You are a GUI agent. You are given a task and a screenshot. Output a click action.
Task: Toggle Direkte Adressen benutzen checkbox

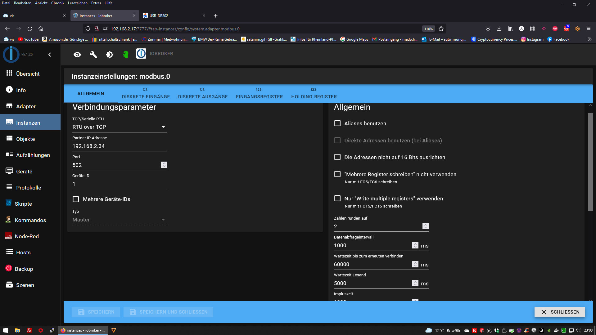click(x=337, y=141)
